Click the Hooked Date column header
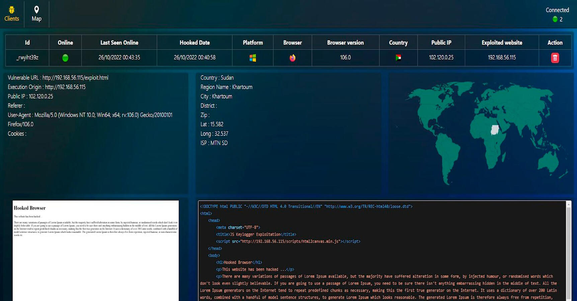 coord(194,42)
